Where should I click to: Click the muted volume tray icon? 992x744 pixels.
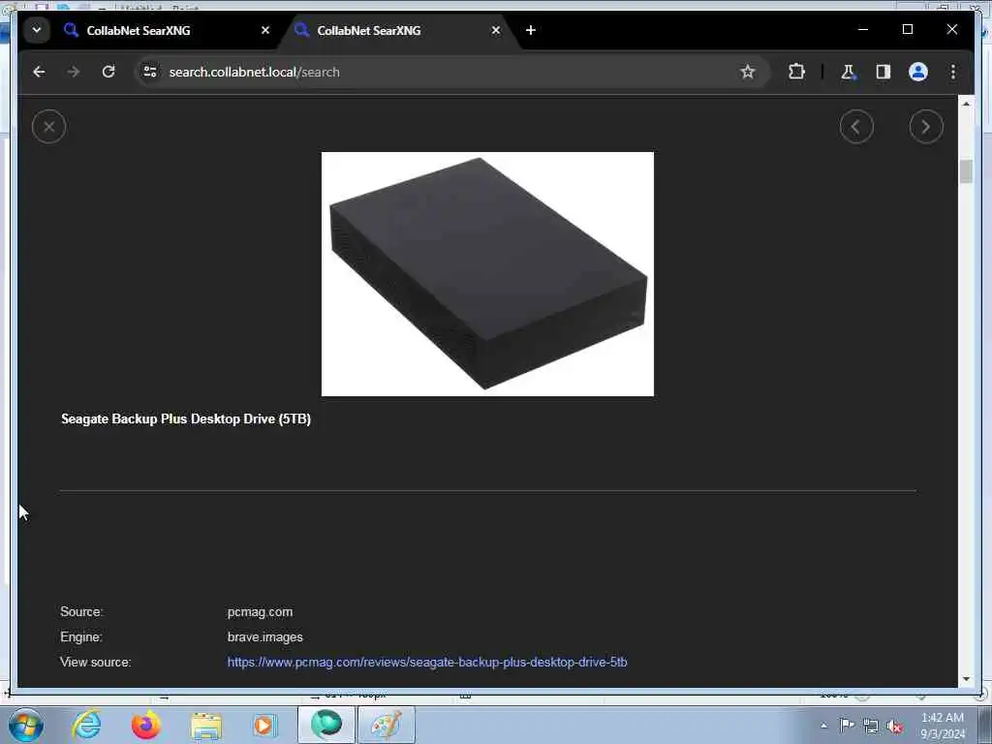click(x=894, y=727)
